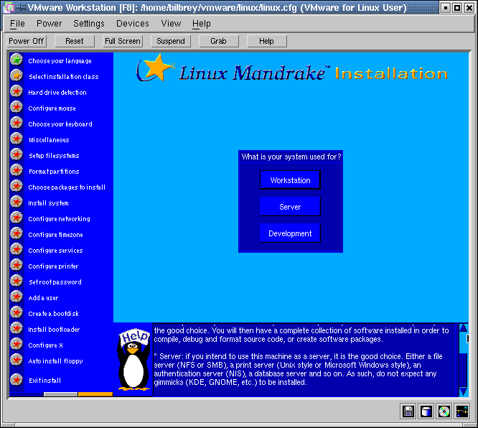Viewport: 478px width, 428px height.
Task: Click the red star beside Configure X
Action: click(x=17, y=345)
